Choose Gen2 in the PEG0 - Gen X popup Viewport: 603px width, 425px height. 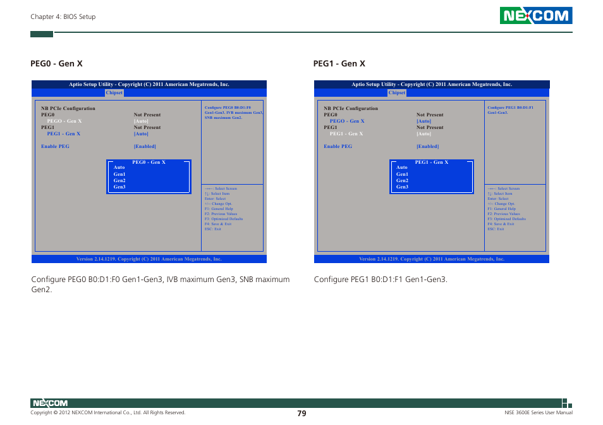[119, 180]
